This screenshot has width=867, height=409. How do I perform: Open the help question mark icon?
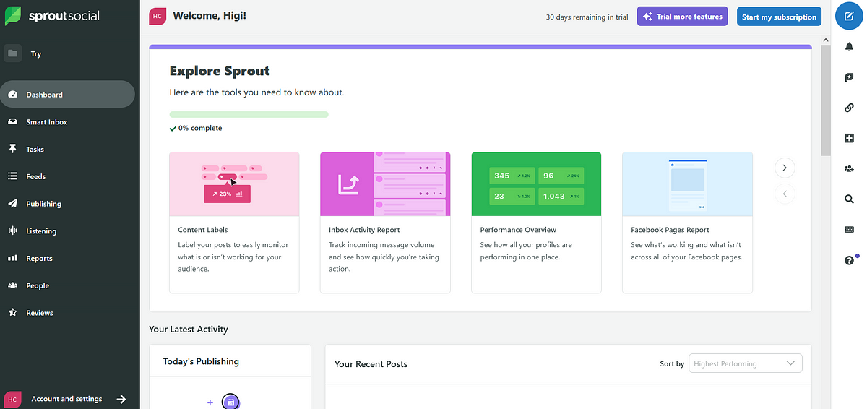pos(849,260)
